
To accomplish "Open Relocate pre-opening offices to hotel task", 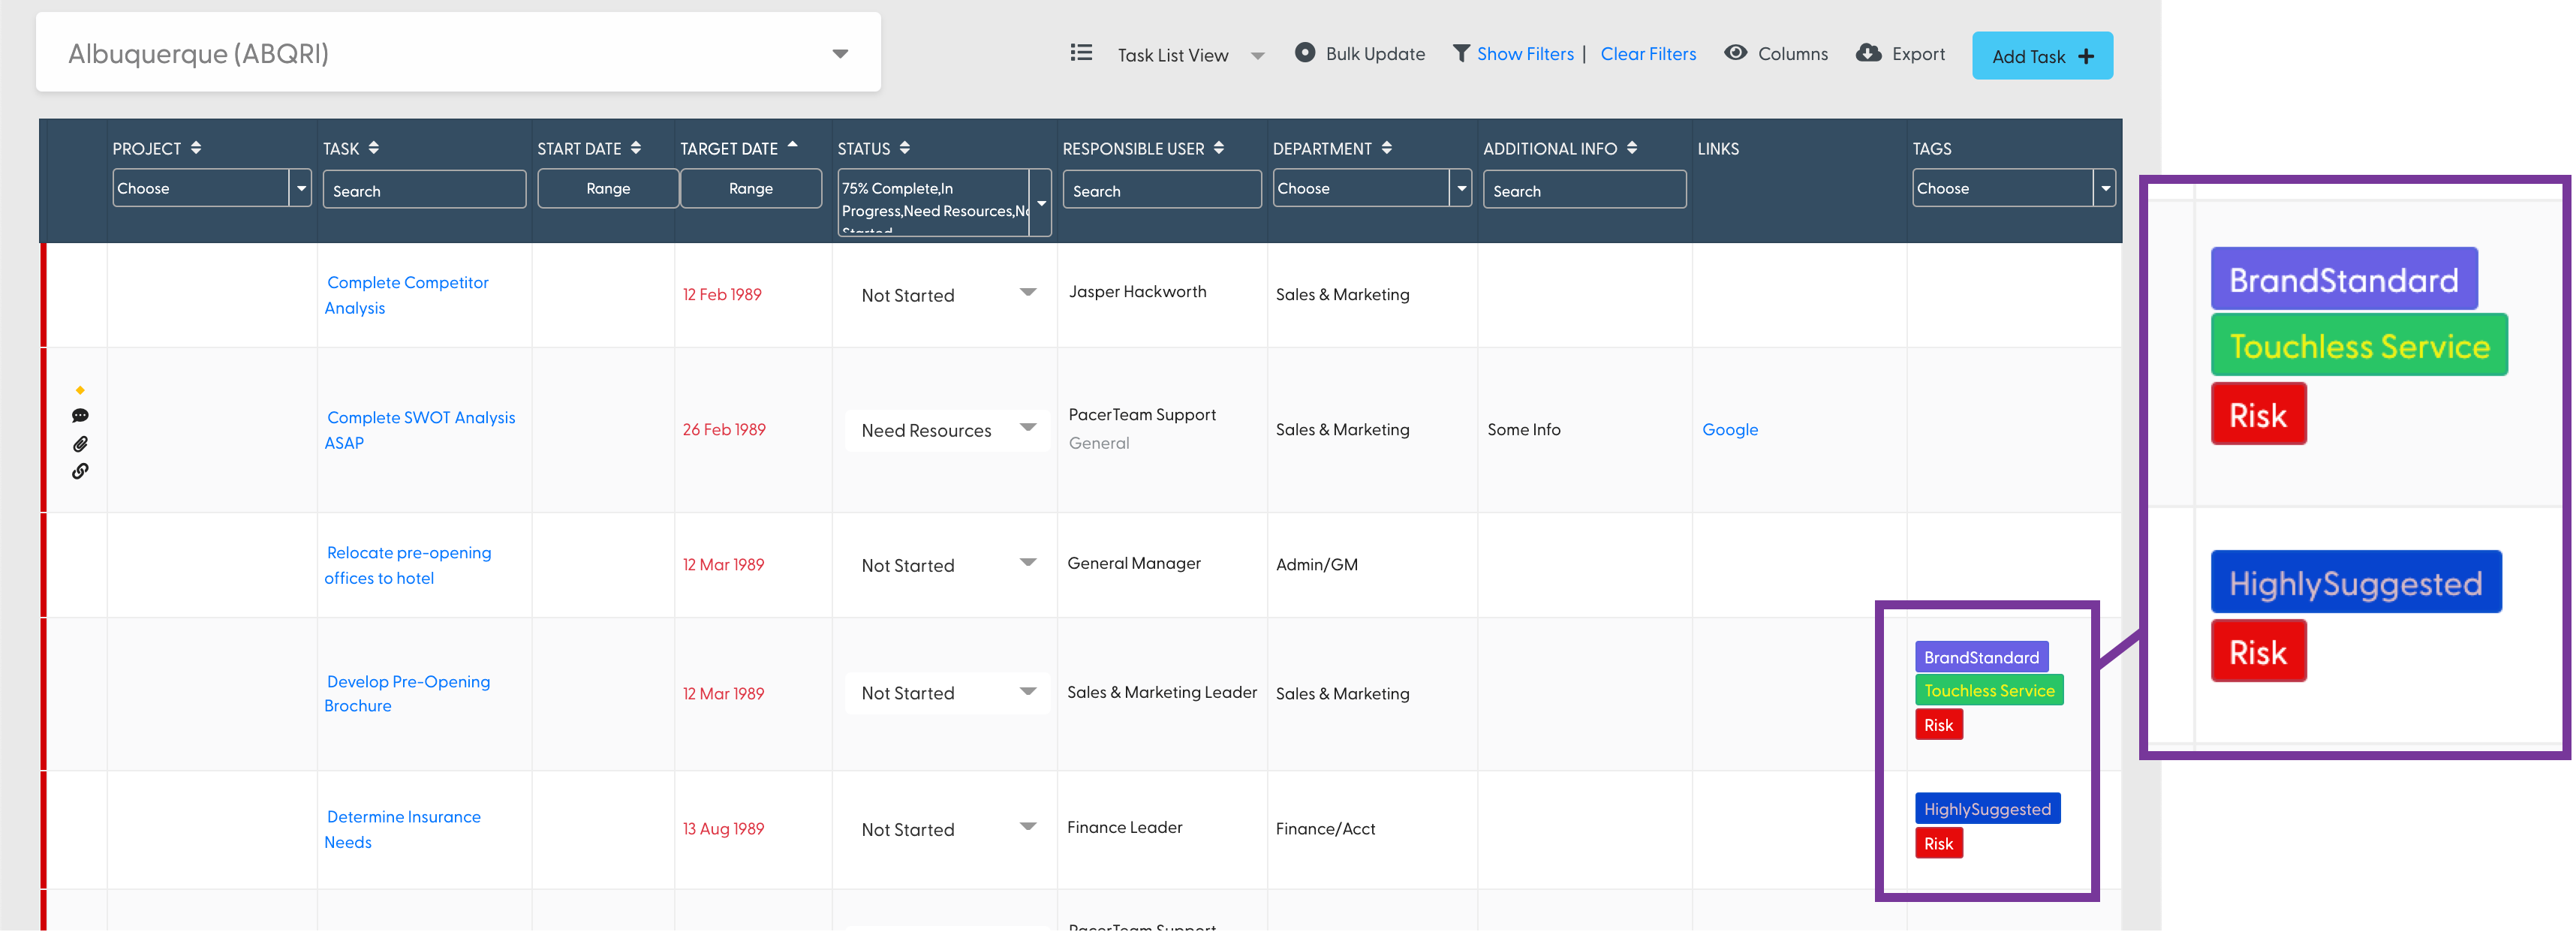I will [x=408, y=565].
